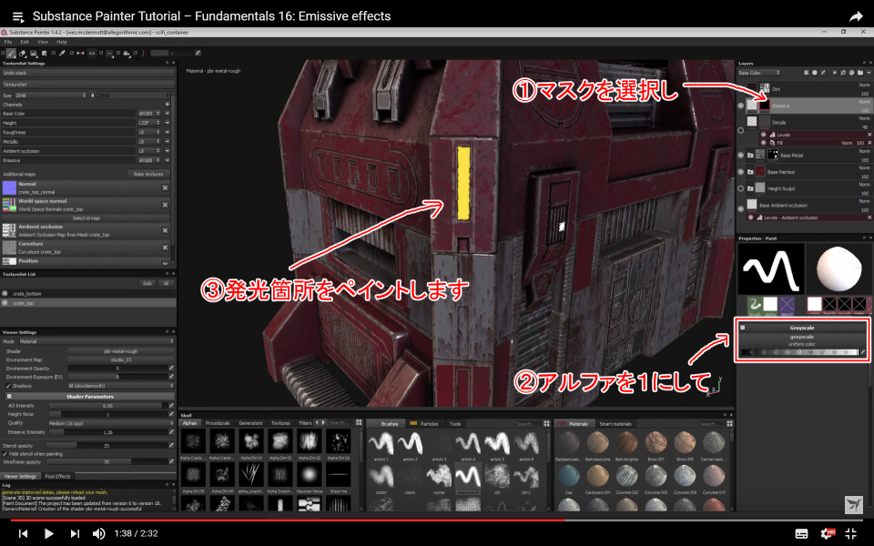Viewport: 874px width, 546px height.
Task: Remove the Curvature additional map
Action: [165, 248]
